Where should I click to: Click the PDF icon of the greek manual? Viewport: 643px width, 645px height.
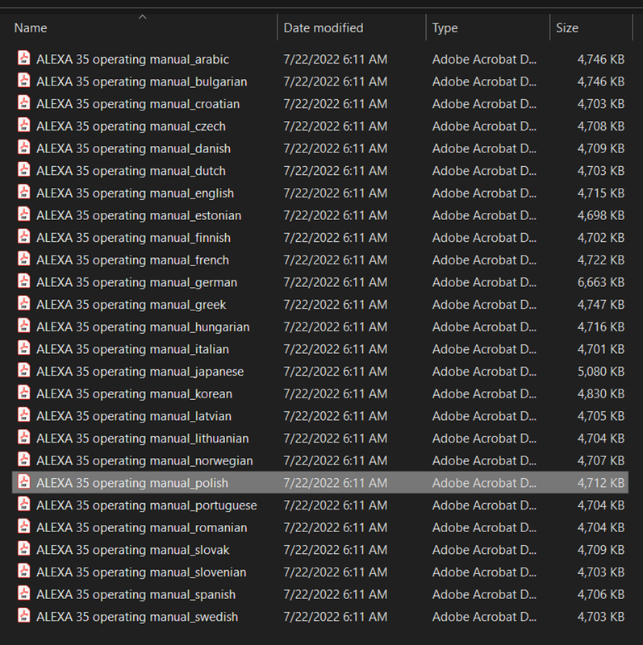tap(24, 303)
